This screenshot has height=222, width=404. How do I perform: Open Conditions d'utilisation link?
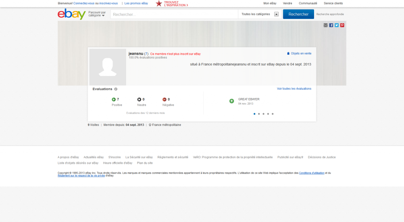[x=312, y=173]
